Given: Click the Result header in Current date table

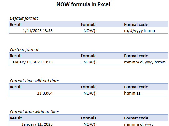Looking at the screenshot, I should 16,118.
